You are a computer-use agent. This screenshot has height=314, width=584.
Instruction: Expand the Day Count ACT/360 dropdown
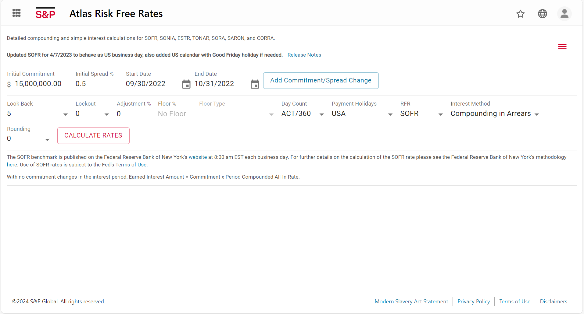click(304, 114)
